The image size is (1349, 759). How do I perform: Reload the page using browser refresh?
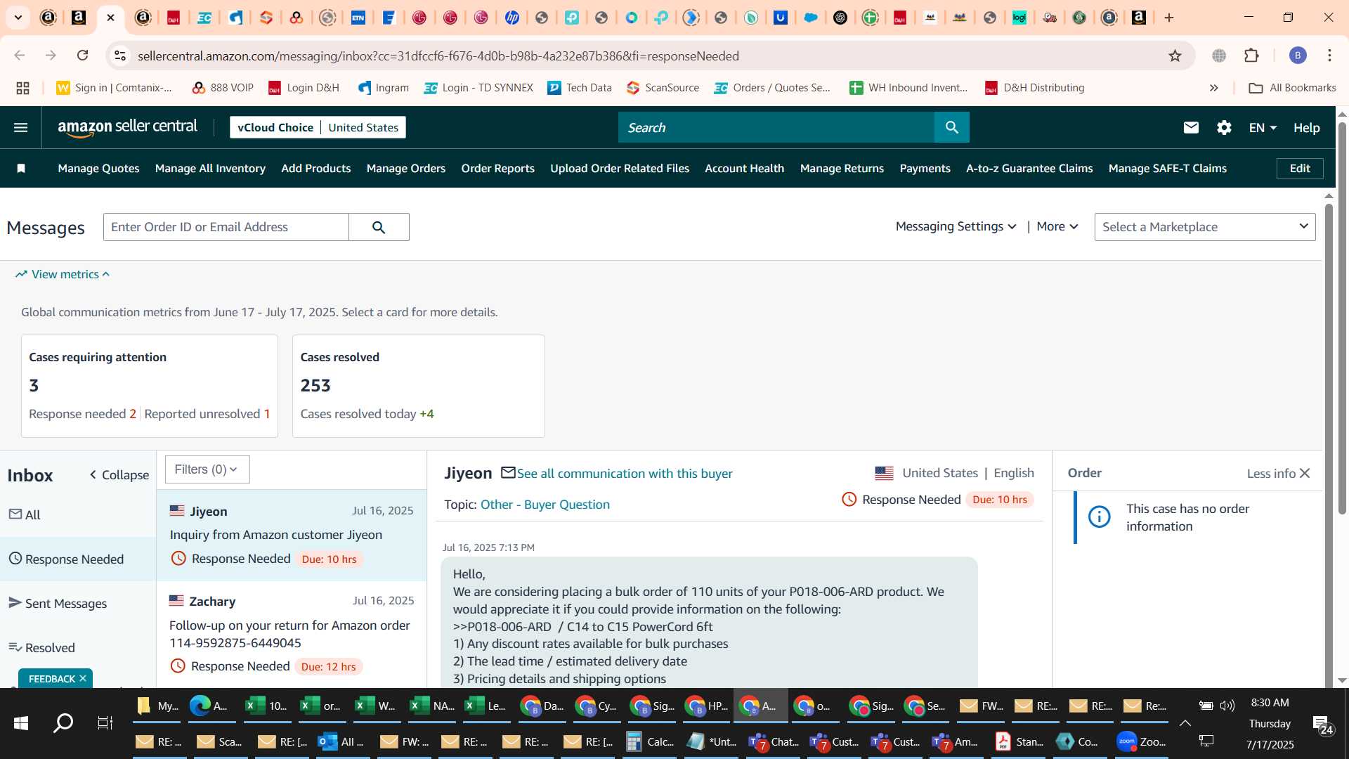point(82,56)
